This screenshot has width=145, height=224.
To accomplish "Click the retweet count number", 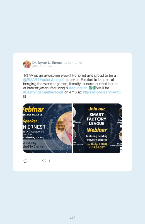I will (x=31, y=161).
